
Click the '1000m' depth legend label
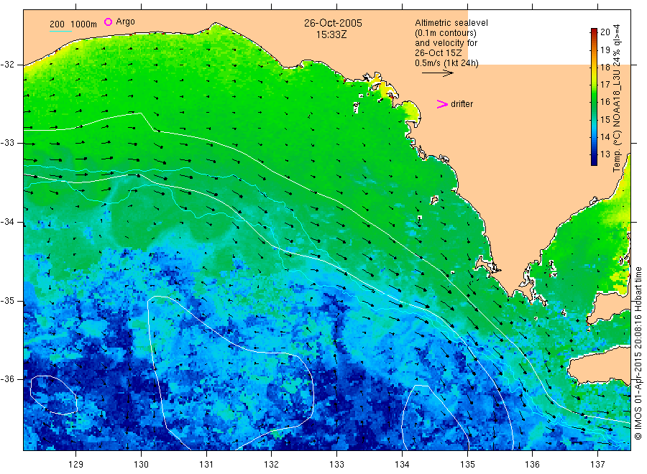coord(84,24)
